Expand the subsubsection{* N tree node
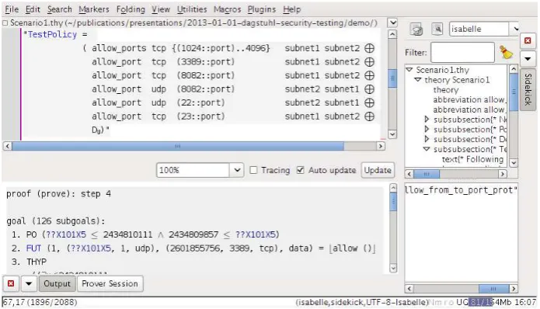 (x=427, y=120)
